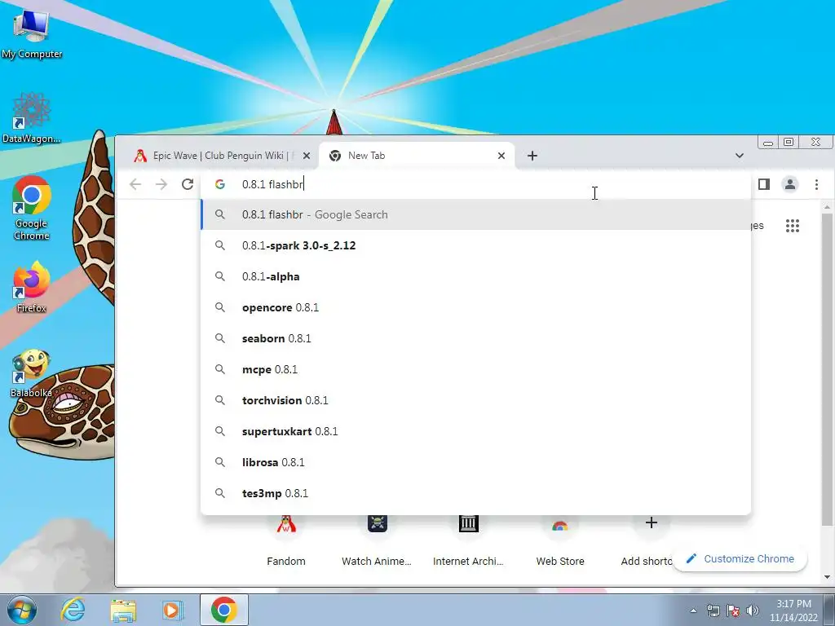This screenshot has height=626, width=835.
Task: Select the 'mcpe 0.8.1' suggestion
Action: pos(475,369)
